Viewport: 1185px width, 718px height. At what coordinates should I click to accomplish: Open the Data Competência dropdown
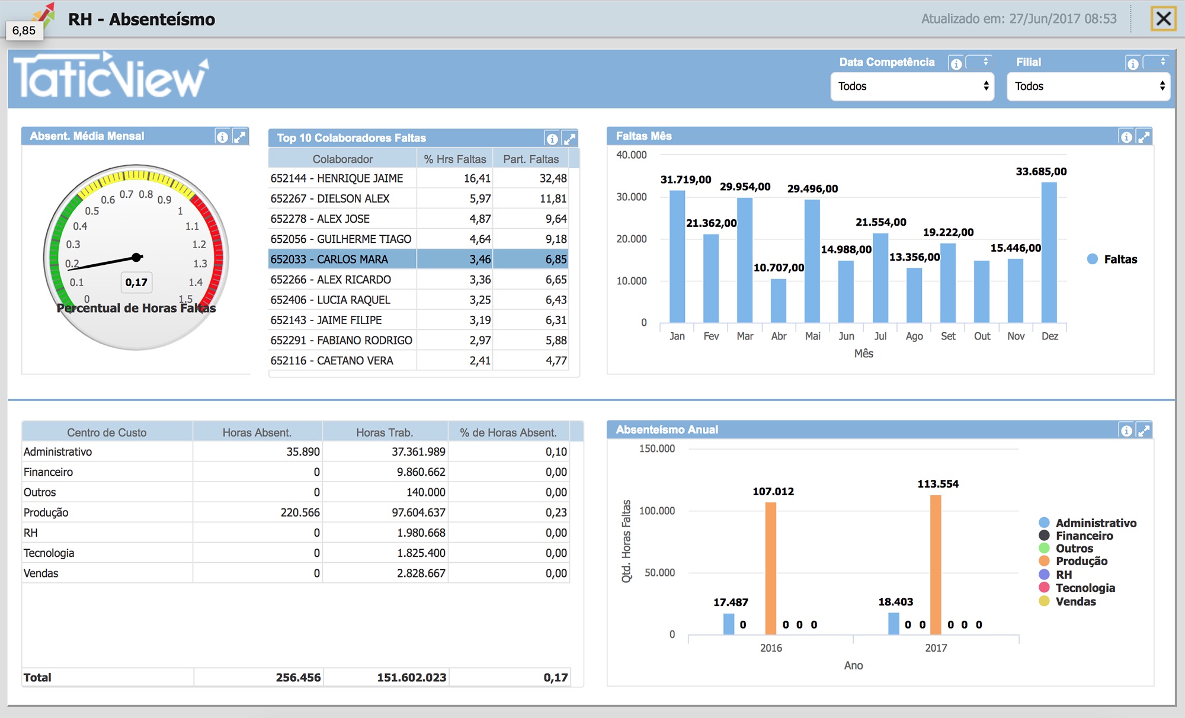coord(912,86)
